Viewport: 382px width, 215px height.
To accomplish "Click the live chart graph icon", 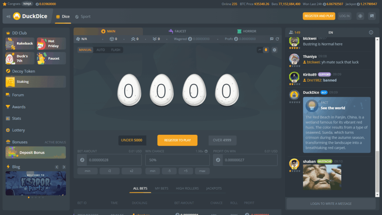I will (260, 50).
